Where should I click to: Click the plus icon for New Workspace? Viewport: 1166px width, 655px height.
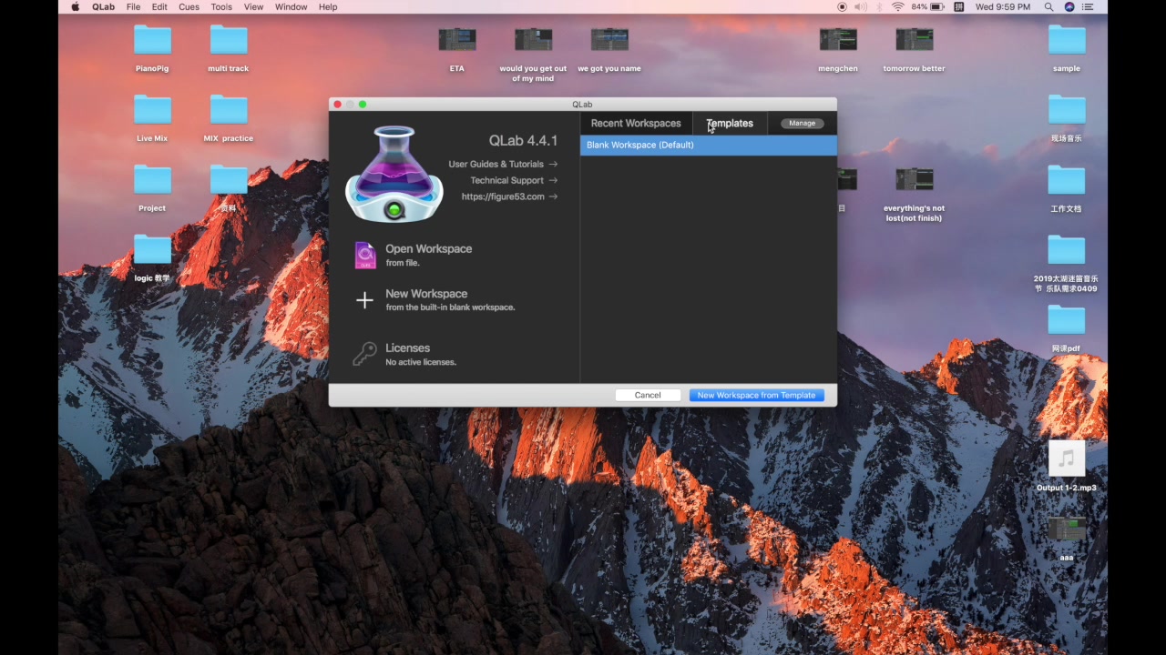[x=364, y=300]
